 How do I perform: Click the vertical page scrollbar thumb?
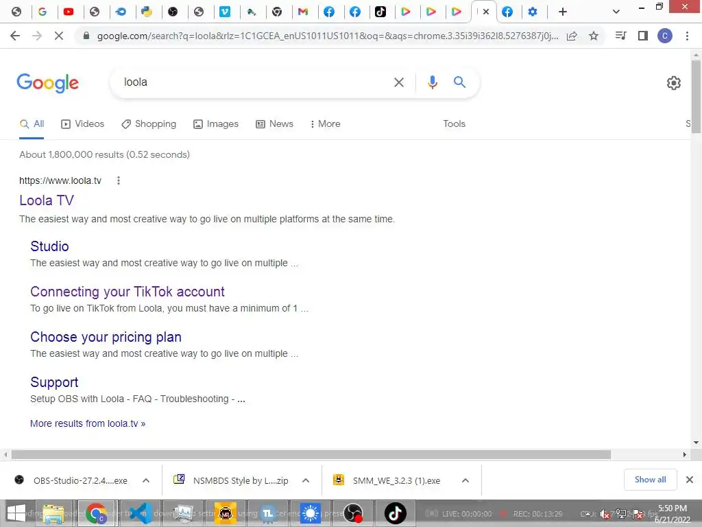tap(696, 96)
